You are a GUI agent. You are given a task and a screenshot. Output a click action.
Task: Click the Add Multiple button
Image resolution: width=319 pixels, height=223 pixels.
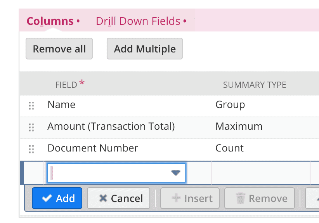coord(145,49)
